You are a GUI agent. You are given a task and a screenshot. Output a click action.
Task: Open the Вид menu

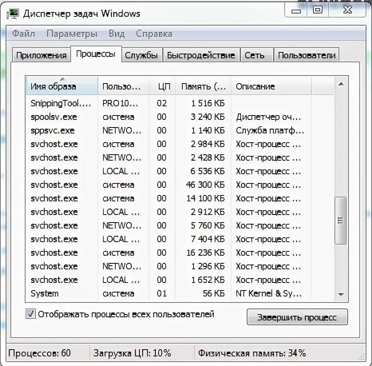point(117,34)
